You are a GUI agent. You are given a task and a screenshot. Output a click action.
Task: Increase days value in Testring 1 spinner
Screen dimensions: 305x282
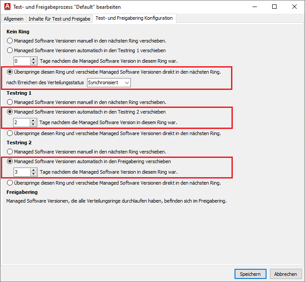(x=33, y=121)
